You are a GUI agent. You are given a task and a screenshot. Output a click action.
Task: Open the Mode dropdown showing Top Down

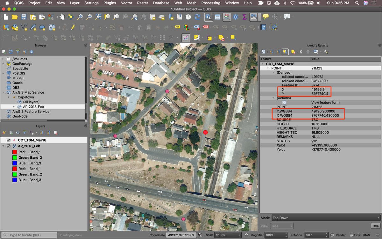coord(325,218)
